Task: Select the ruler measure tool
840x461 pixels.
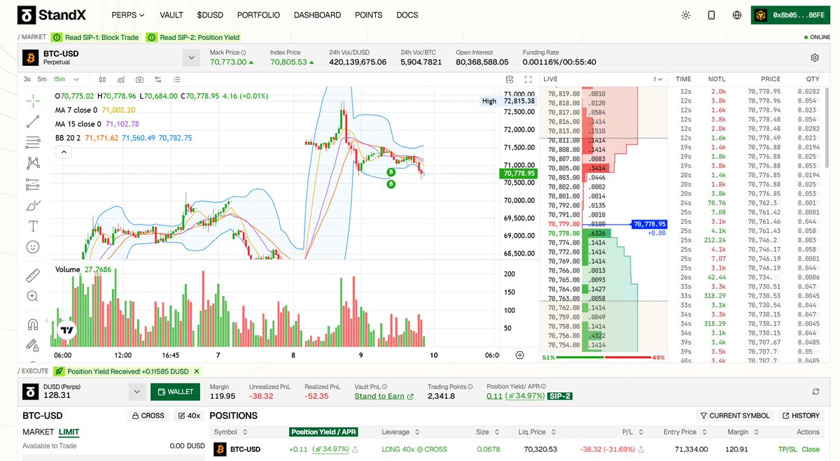Action: pos(33,275)
